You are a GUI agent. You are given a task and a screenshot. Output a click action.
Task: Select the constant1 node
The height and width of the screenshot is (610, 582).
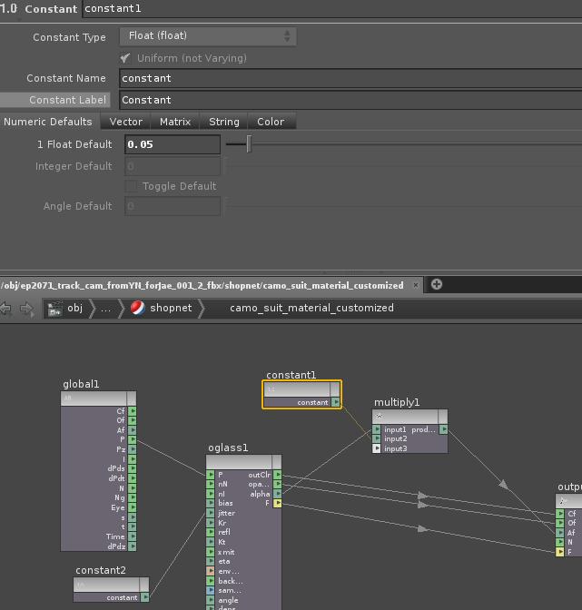(x=296, y=389)
